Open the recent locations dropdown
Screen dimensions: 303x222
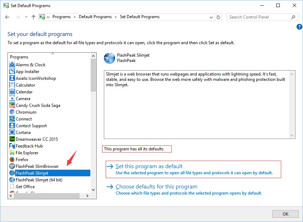point(26,17)
